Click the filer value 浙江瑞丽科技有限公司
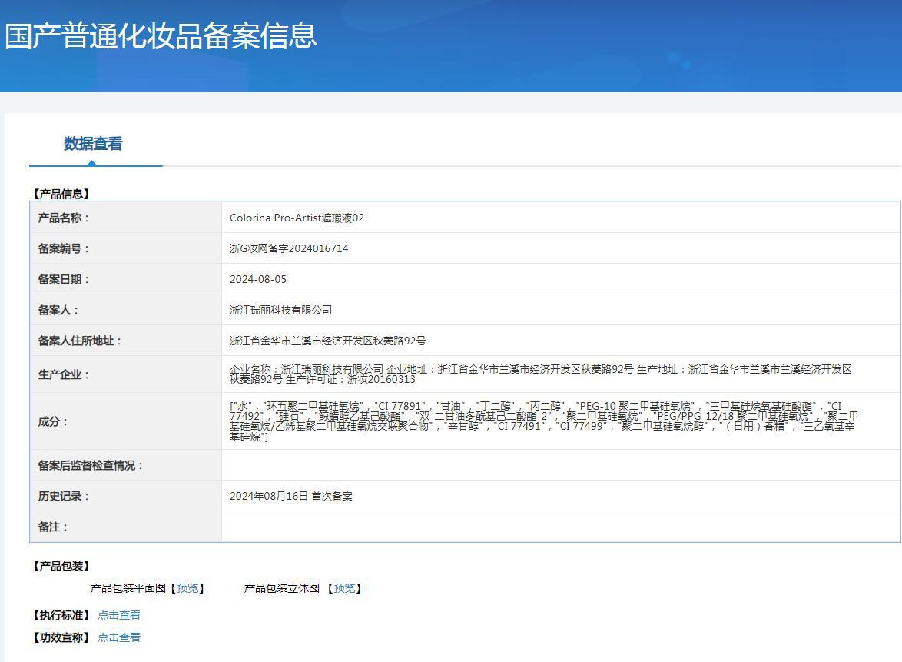 pyautogui.click(x=280, y=310)
